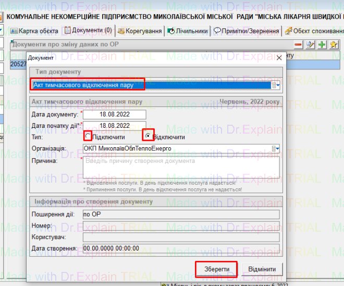Click into the Причина text area
Screen dimensions: 344x286
181,168
